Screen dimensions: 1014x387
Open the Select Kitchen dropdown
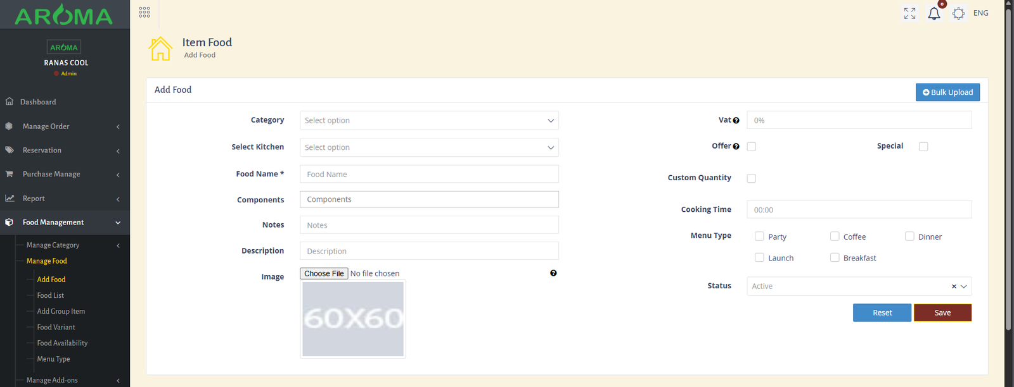429,147
